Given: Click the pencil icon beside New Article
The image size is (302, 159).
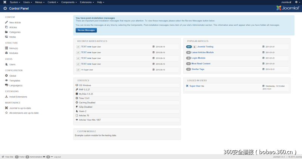Looking at the screenshot, I should (6, 23).
